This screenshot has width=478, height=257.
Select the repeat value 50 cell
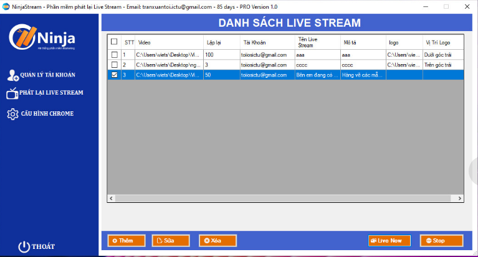click(222, 75)
